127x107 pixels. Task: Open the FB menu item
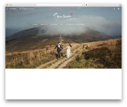[x=61, y=24]
